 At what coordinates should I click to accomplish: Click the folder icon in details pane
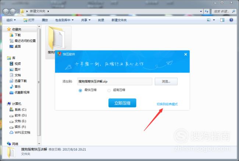point(11,152)
